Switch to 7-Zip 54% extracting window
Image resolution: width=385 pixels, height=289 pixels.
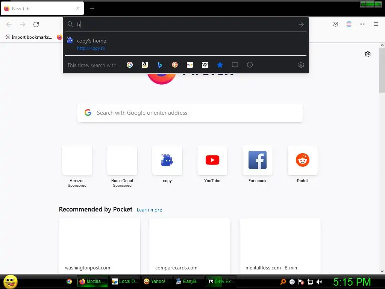coord(221,281)
